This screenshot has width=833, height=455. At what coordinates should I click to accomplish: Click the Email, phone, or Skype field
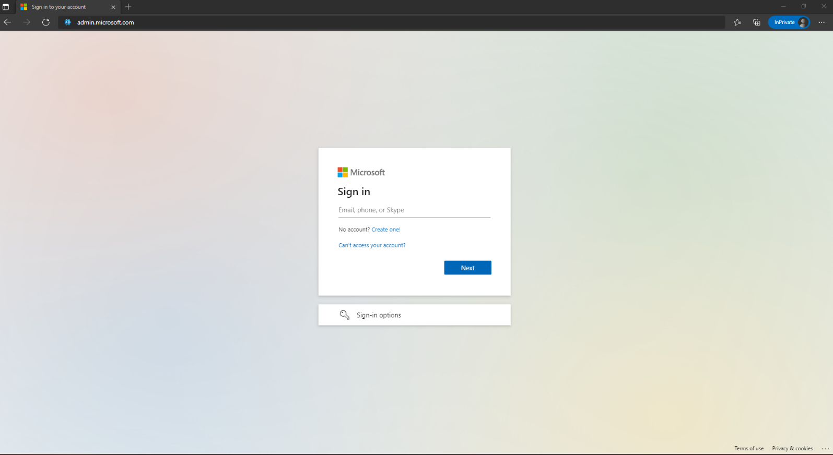click(414, 210)
